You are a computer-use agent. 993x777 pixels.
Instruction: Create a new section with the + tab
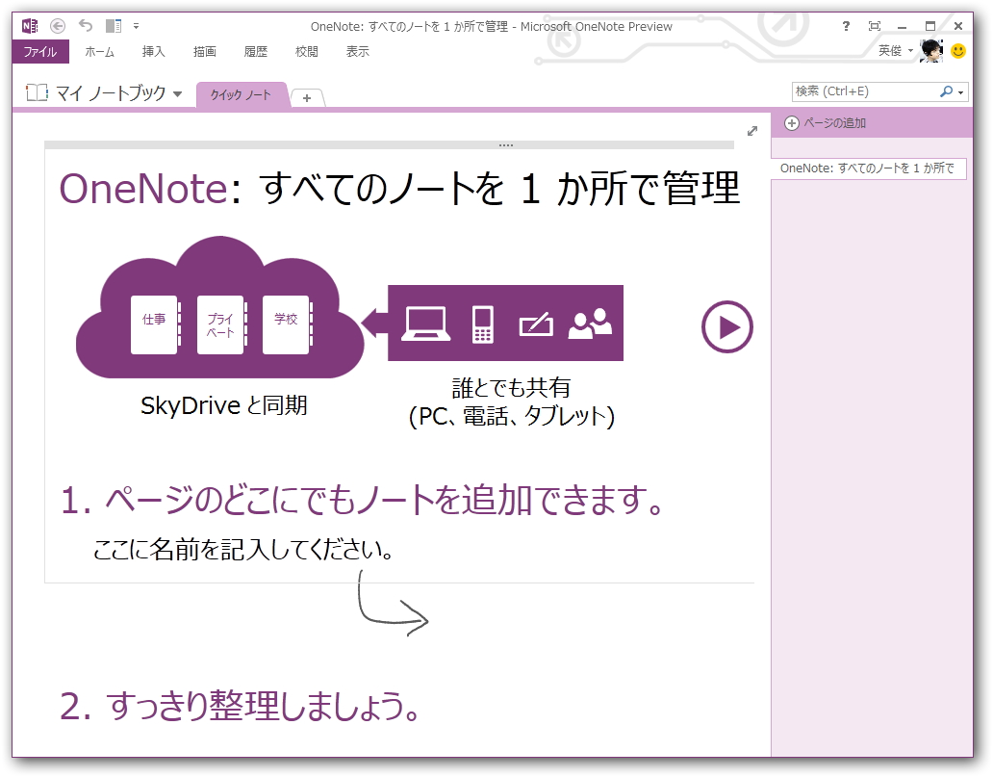pyautogui.click(x=307, y=97)
